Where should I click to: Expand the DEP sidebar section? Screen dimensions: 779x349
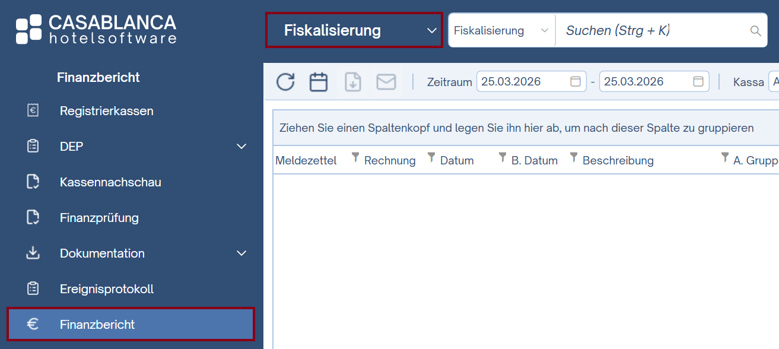[x=241, y=146]
